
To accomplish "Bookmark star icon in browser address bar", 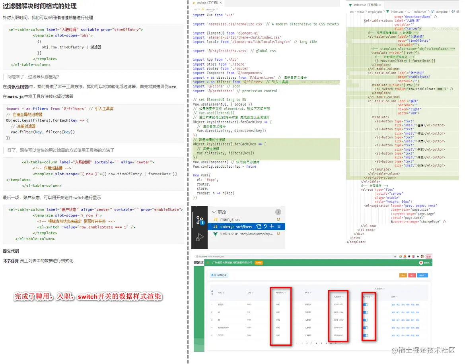I will coord(395,256).
